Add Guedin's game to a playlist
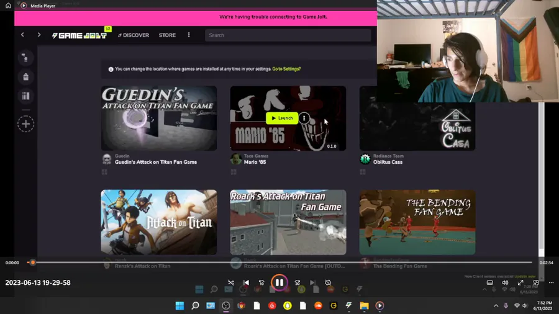The height and width of the screenshot is (314, 559). (x=104, y=172)
